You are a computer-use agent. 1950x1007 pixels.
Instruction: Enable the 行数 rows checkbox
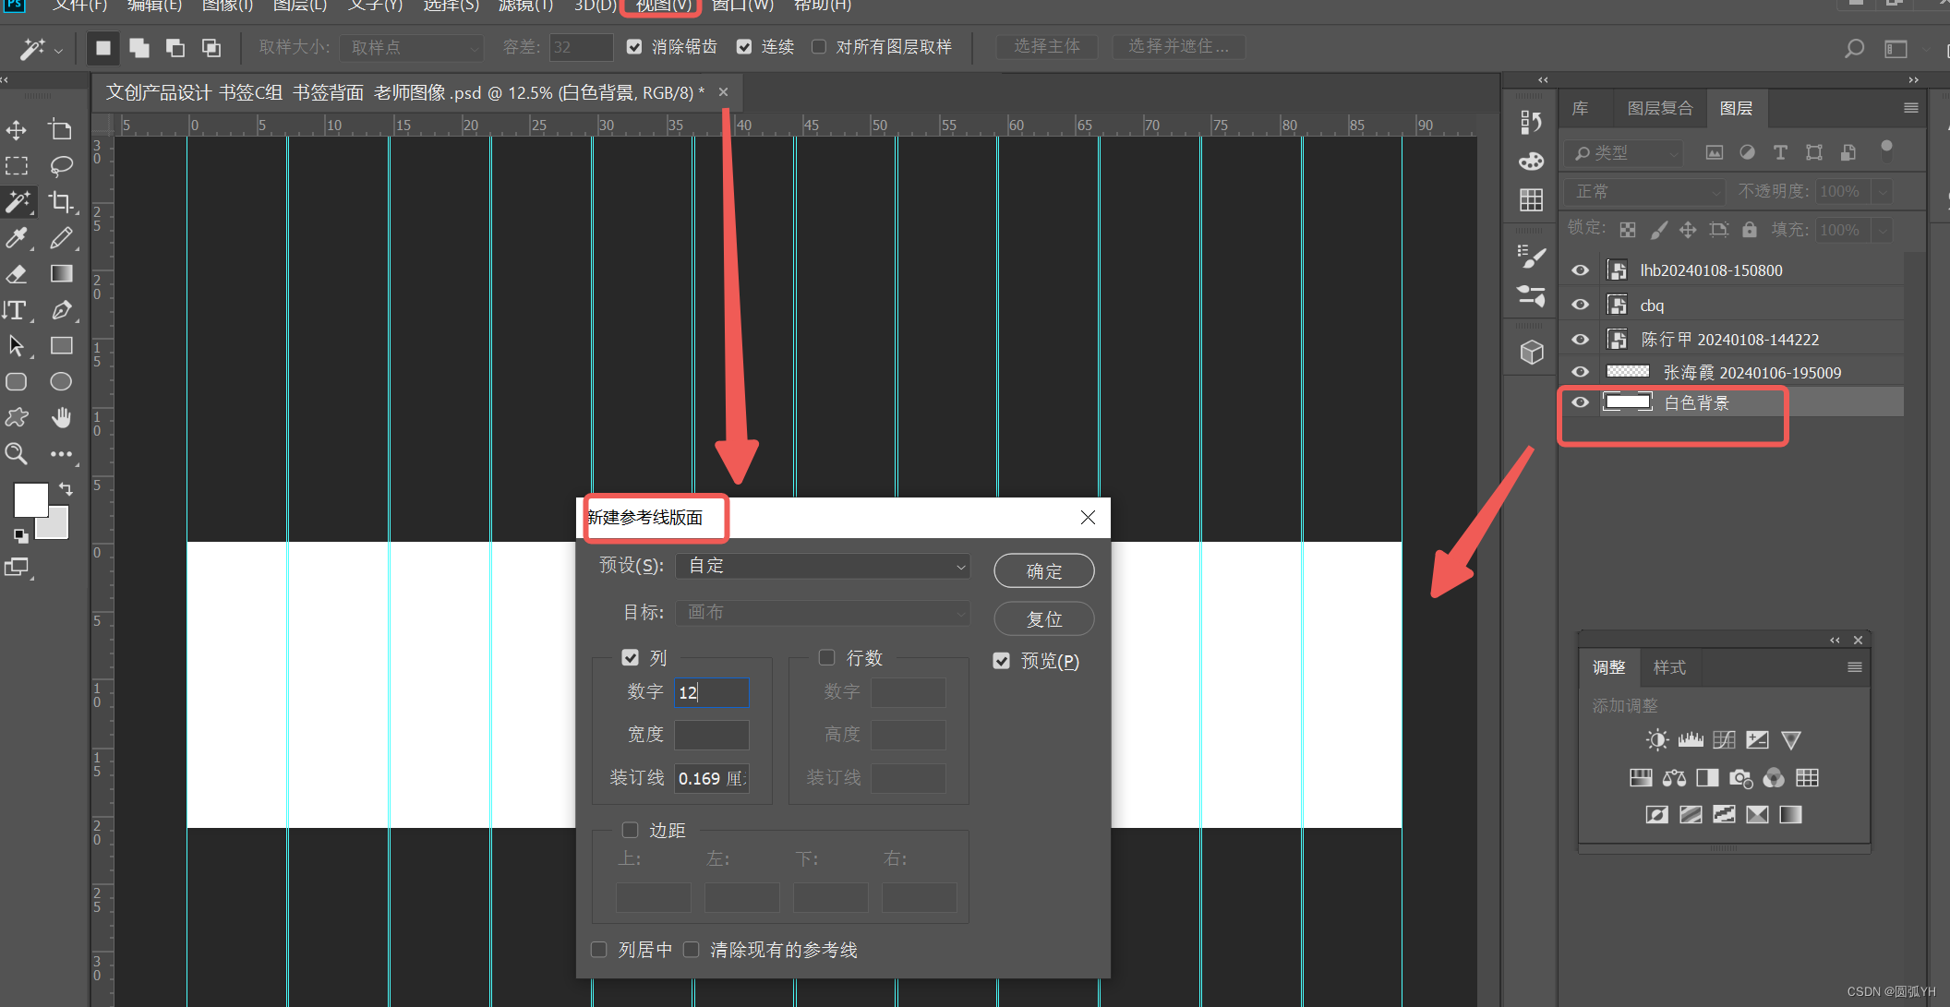coord(827,657)
